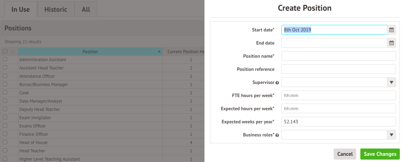The height and width of the screenshot is (162, 404).
Task: Click the Supervisor help question mark icon
Action: point(277,83)
